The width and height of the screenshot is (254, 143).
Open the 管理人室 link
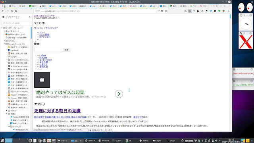click(x=44, y=67)
